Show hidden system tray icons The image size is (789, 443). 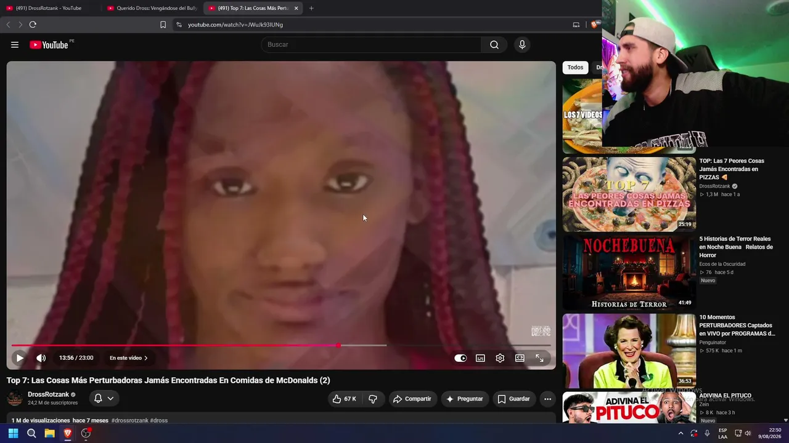click(x=681, y=433)
